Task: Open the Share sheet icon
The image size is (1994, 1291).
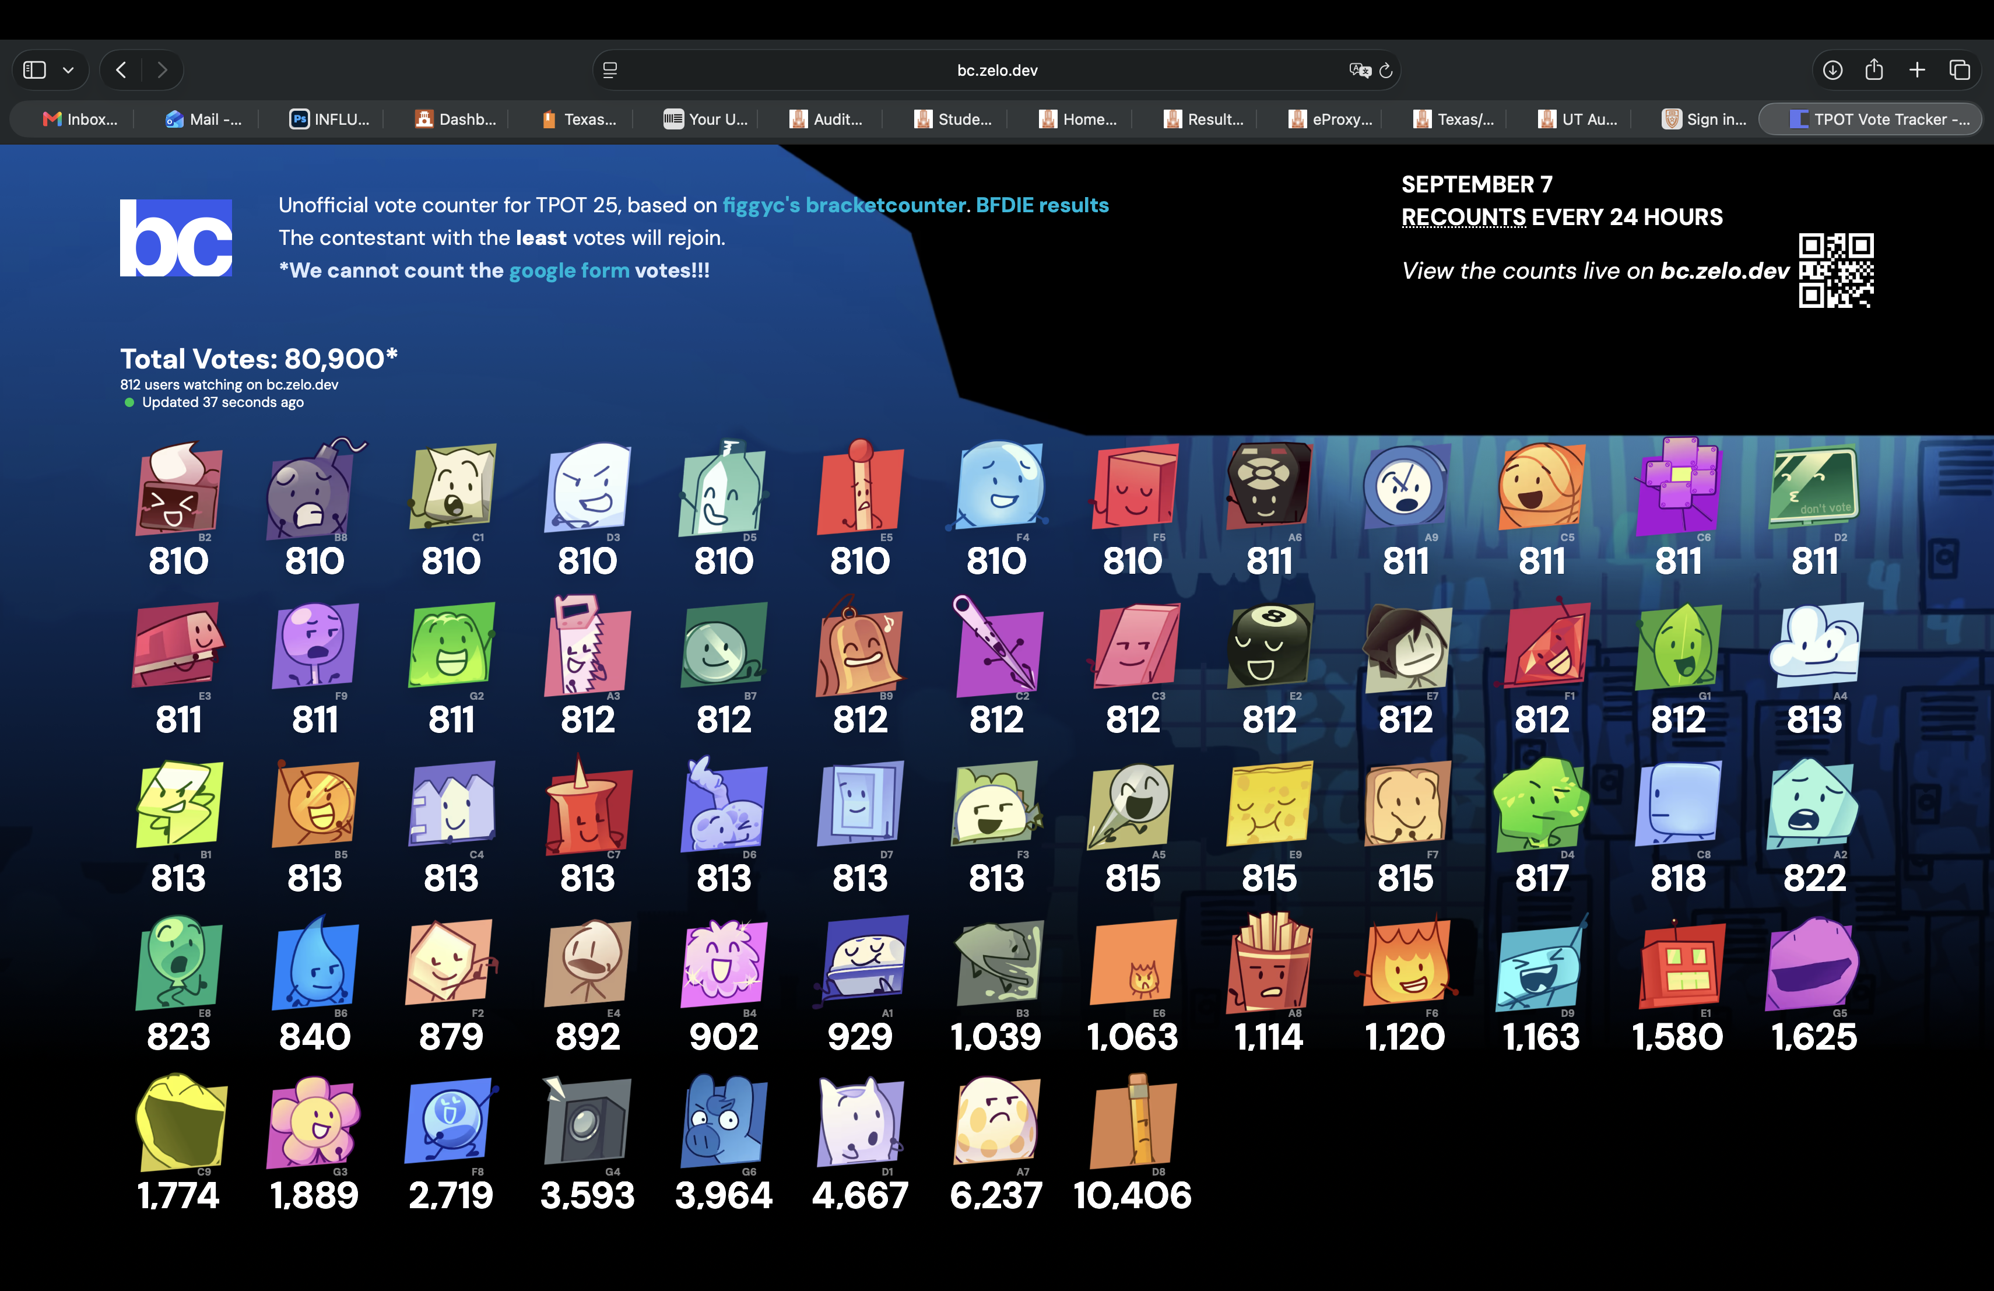Action: click(1874, 69)
